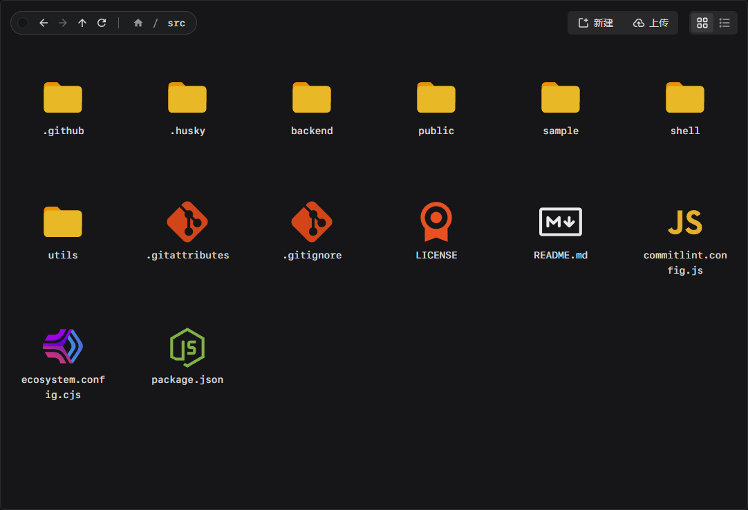The image size is (748, 510).
Task: Open the .github folder
Action: pos(63,97)
